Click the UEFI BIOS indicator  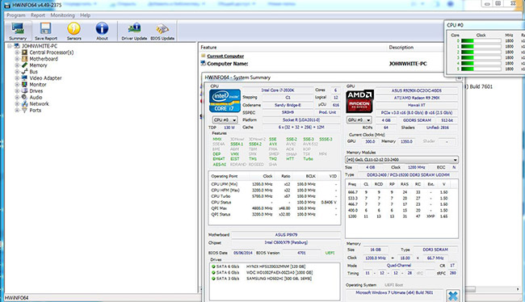click(x=330, y=253)
